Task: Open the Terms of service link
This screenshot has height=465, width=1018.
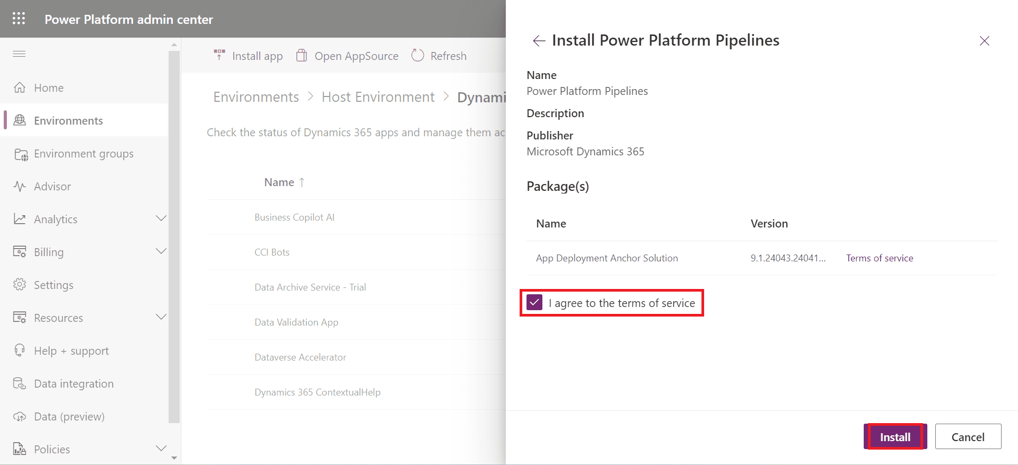Action: pos(879,258)
